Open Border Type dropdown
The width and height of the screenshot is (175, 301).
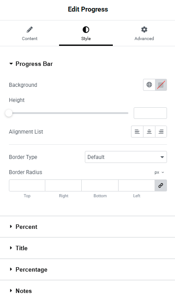point(126,157)
